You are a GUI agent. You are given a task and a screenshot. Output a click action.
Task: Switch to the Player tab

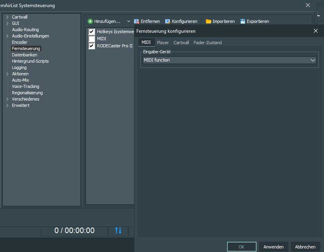coord(163,43)
